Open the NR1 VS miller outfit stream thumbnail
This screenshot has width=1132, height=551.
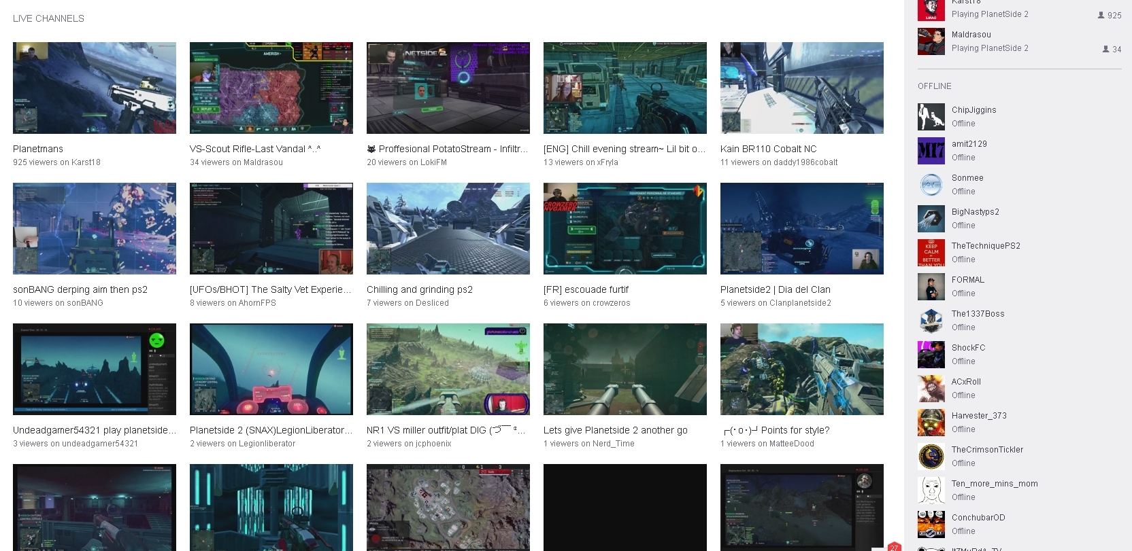448,369
